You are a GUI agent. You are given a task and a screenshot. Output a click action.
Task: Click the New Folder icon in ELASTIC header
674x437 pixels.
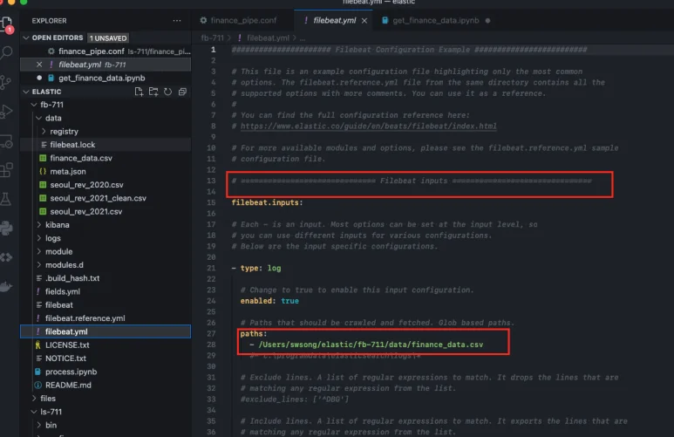pos(153,92)
